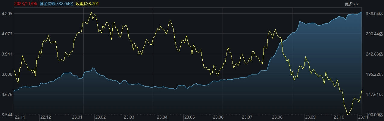This screenshot has width=384, height=121.
Task: Click the 290.44亿 share axis label
Action: tap(373, 34)
